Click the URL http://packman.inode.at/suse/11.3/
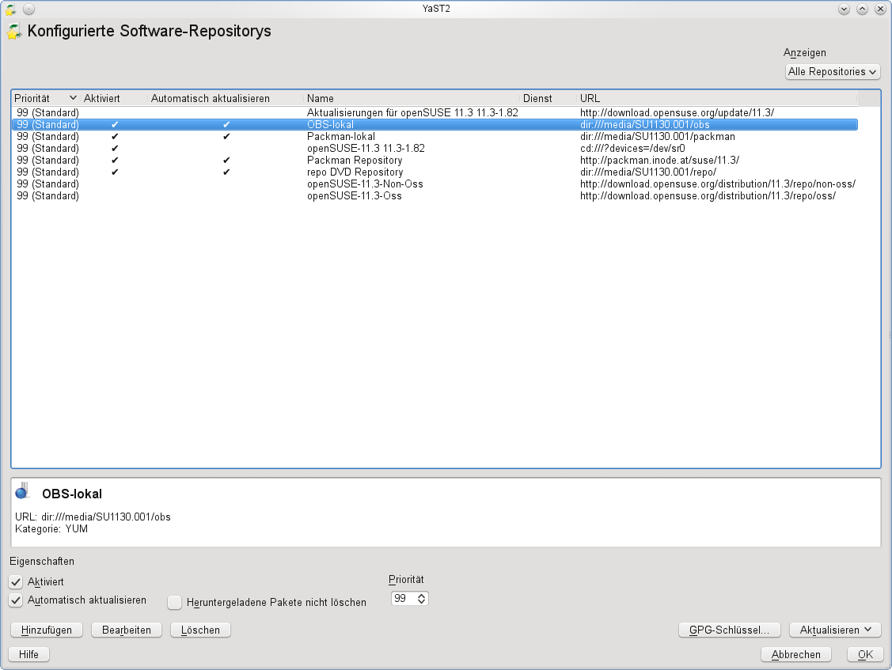The image size is (892, 670). click(x=660, y=161)
